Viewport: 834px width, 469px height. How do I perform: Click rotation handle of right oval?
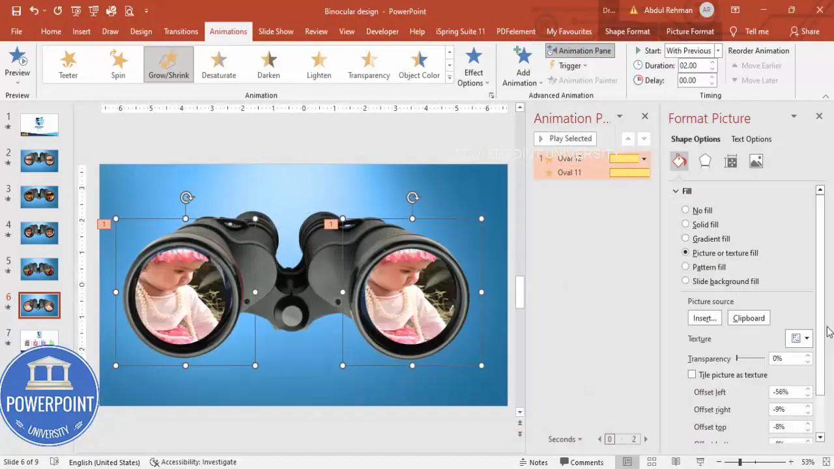pos(412,197)
